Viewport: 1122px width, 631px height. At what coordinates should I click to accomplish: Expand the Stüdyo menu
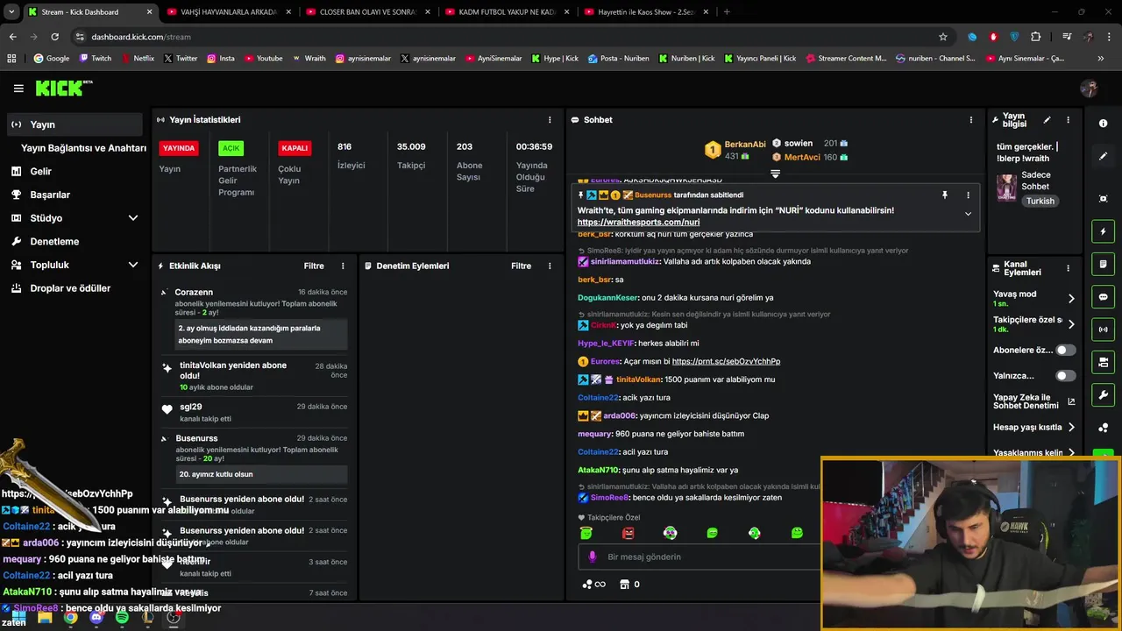[133, 218]
